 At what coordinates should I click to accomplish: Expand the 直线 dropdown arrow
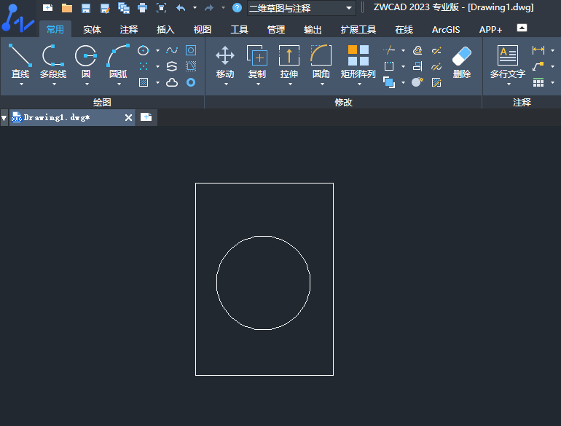tap(21, 84)
